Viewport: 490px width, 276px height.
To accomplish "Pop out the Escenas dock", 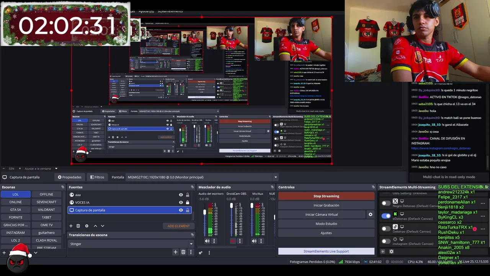I will (x=62, y=187).
